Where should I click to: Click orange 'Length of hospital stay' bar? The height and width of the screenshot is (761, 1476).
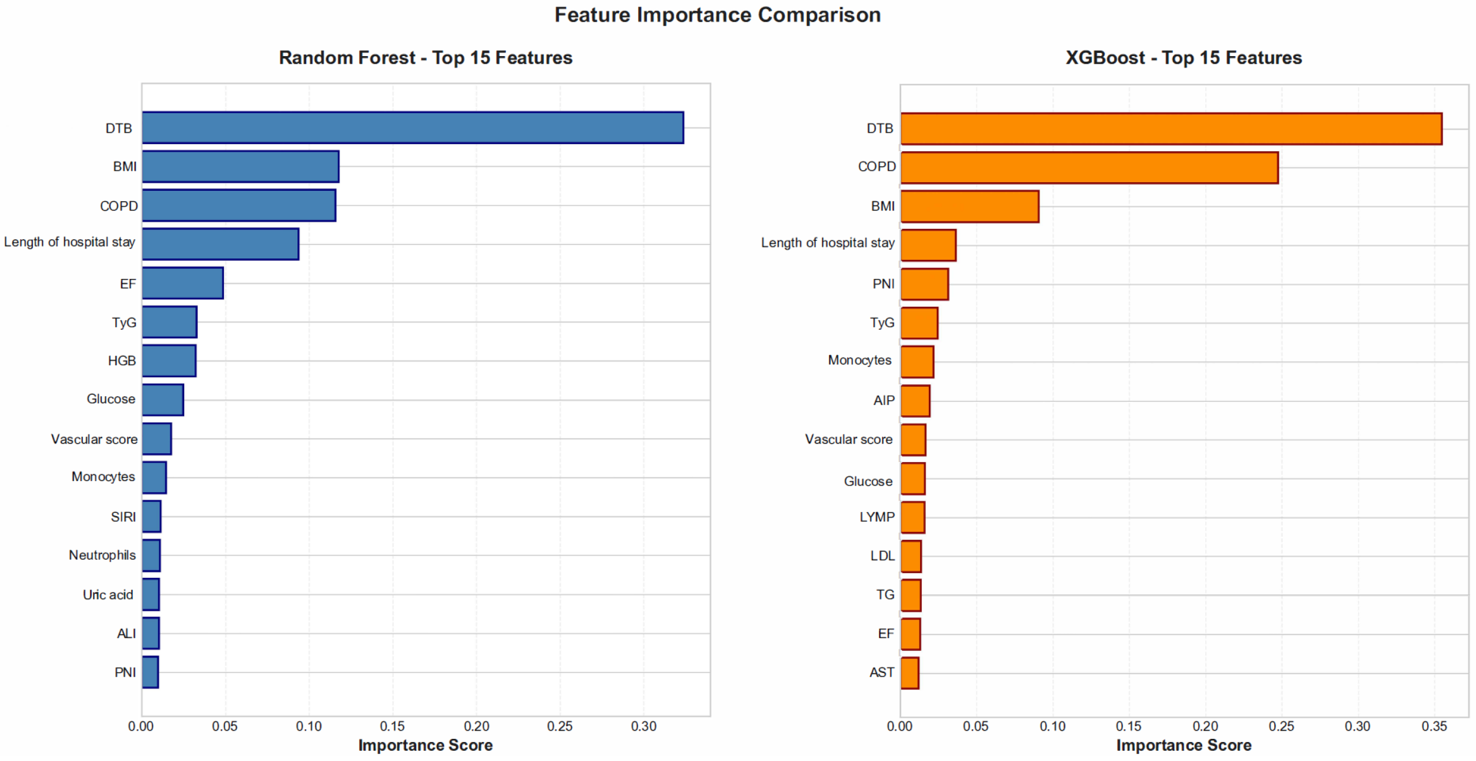(x=929, y=245)
